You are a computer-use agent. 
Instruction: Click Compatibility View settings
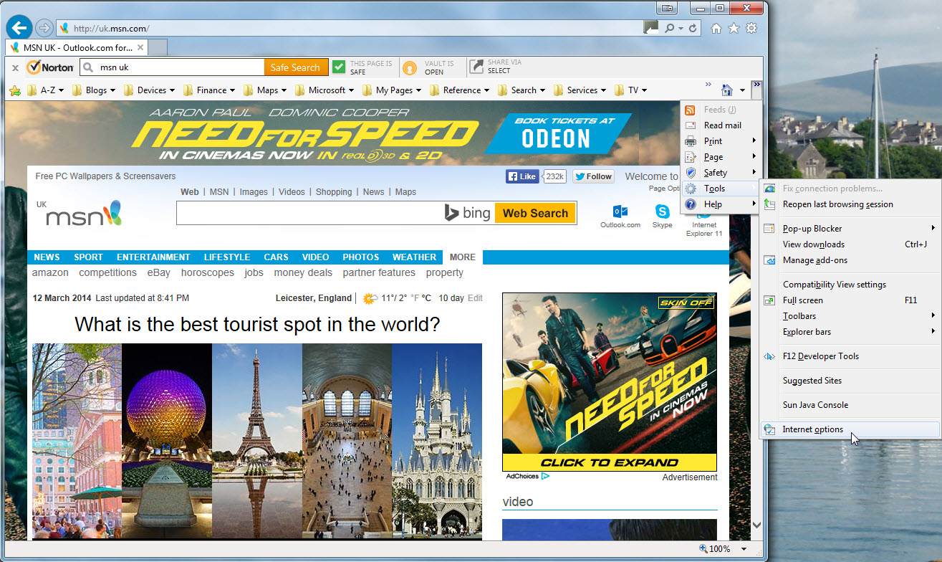[850, 285]
